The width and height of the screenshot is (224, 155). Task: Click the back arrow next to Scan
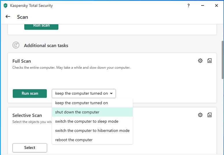[8, 17]
